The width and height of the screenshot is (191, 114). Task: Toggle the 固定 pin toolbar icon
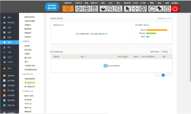(x=160, y=9)
